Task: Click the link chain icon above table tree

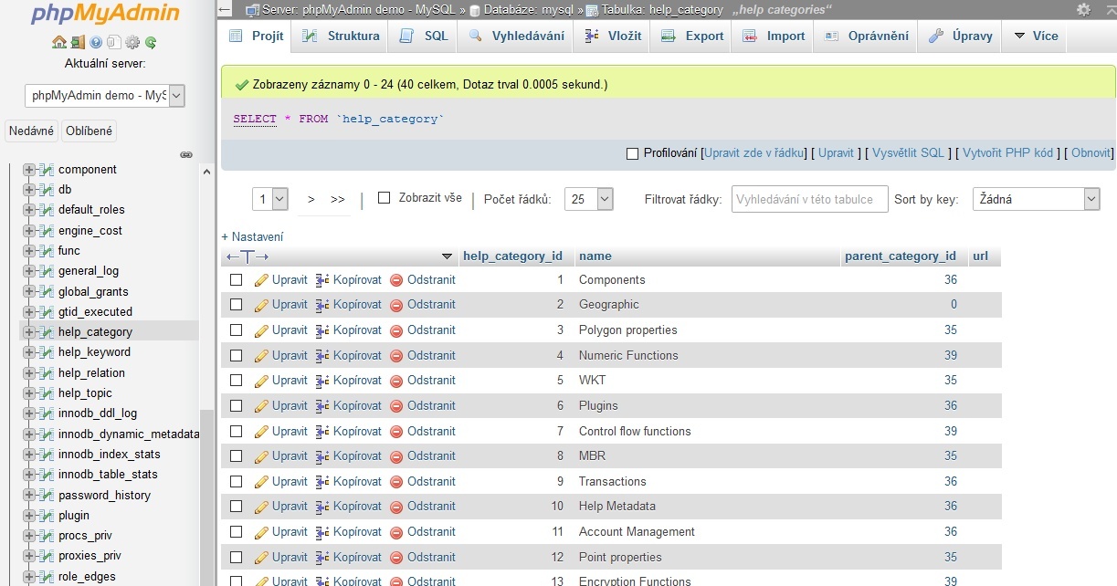Action: point(186,154)
